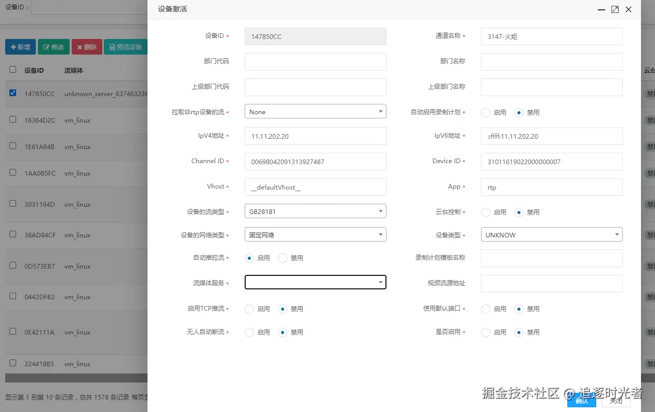Check the row checkbox for 0E42111A

pyautogui.click(x=13, y=331)
